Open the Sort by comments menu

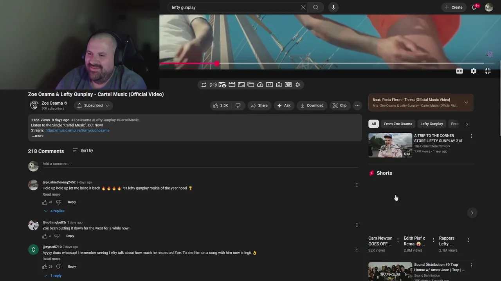coord(83,150)
